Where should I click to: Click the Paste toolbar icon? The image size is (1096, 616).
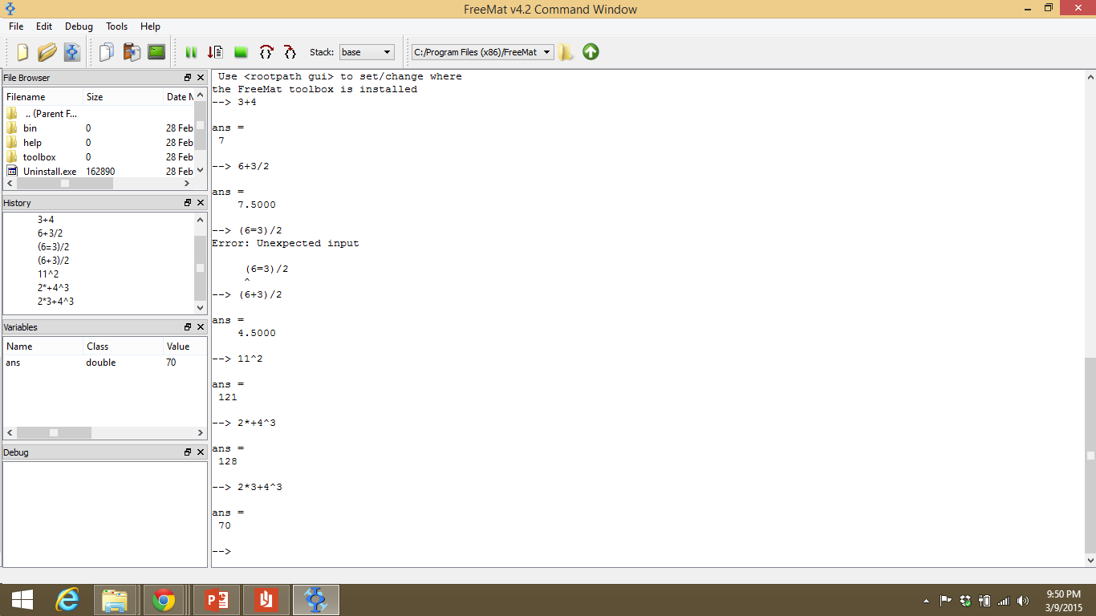coord(132,52)
